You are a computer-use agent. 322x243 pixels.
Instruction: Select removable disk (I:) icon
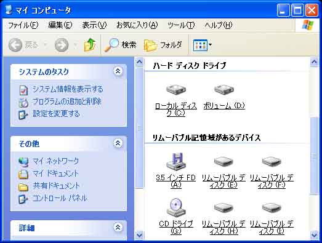pyautogui.click(x=272, y=208)
